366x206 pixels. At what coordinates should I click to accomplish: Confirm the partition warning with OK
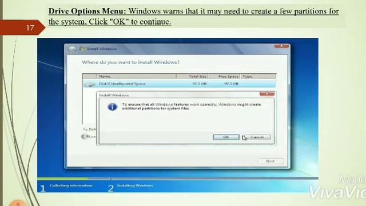(x=226, y=137)
